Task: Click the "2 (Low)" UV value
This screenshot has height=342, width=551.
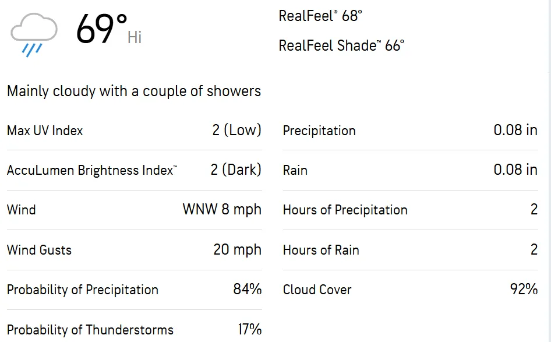Action: point(236,130)
